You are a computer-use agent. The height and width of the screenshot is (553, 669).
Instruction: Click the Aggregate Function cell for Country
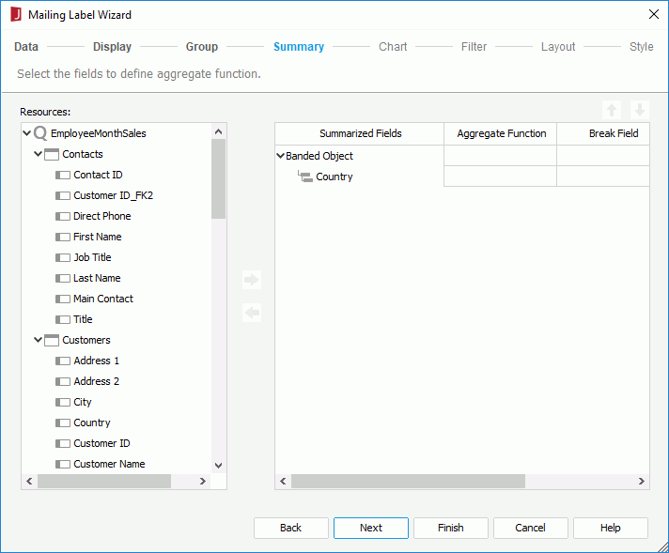[x=500, y=177]
